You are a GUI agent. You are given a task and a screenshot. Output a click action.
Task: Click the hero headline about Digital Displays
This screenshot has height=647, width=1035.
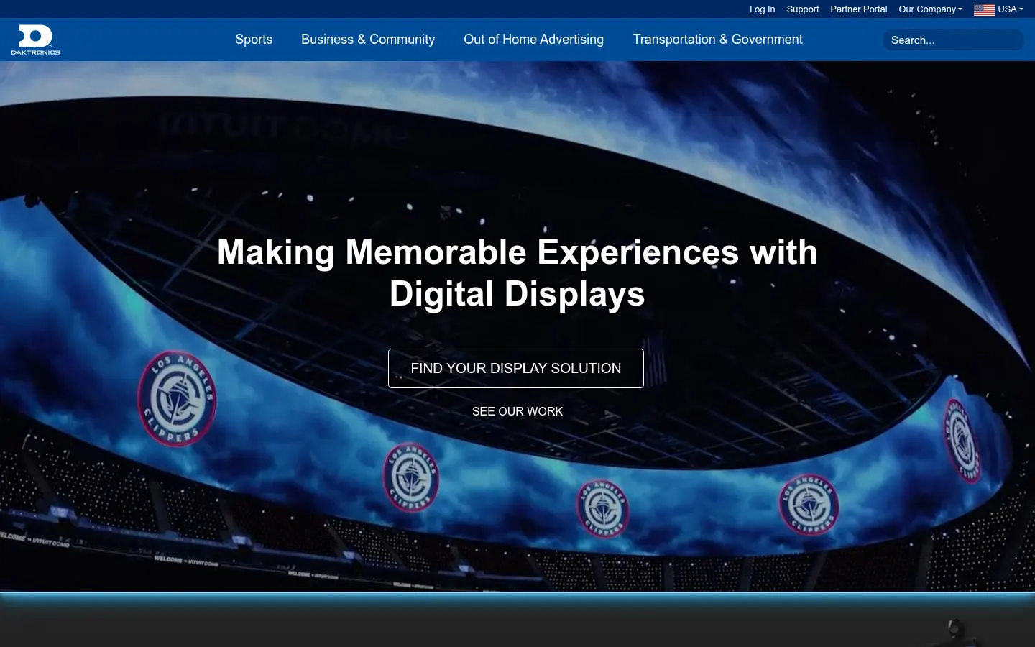point(517,273)
